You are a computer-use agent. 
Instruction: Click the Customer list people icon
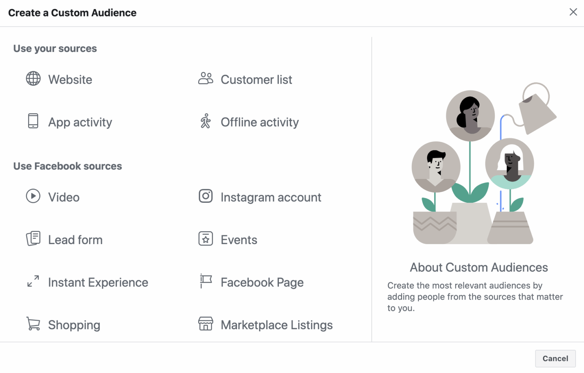[206, 79]
